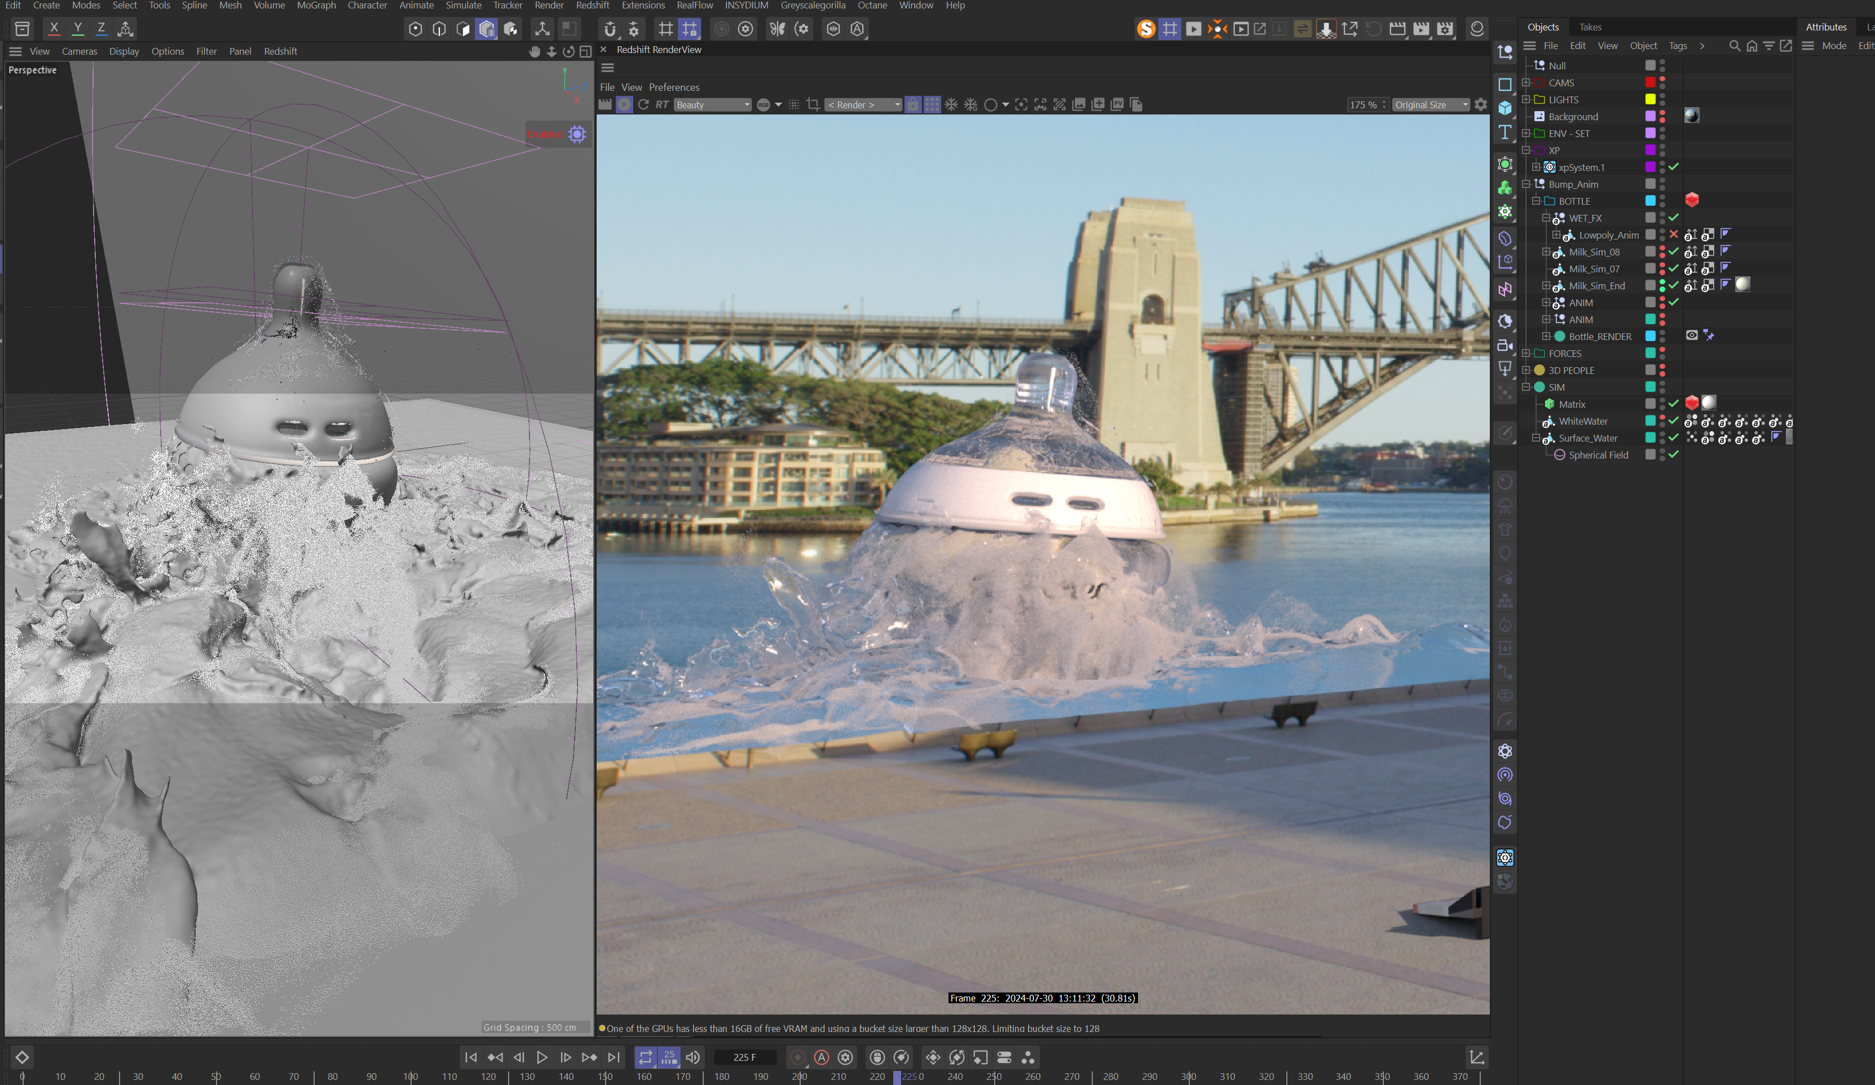Switch to the Takes tab

tap(1590, 27)
